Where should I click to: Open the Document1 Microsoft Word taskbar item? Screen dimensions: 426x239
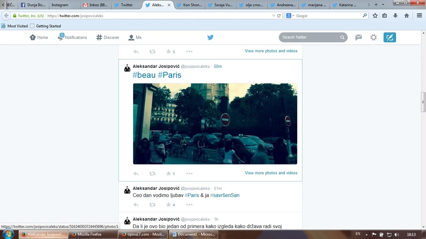click(193, 234)
